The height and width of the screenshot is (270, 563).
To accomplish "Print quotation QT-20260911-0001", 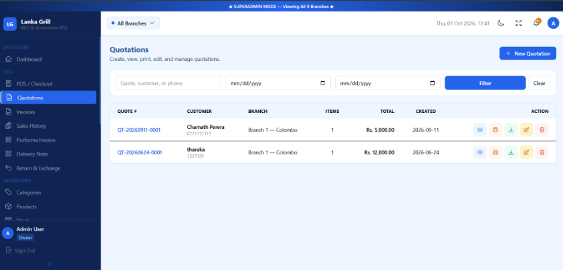I will 495,130.
